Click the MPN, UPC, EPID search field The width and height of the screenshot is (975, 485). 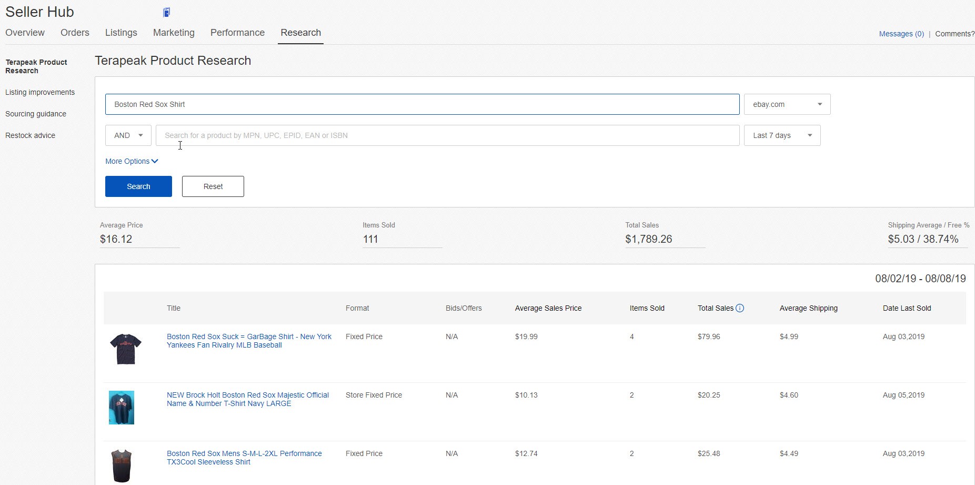(x=447, y=135)
